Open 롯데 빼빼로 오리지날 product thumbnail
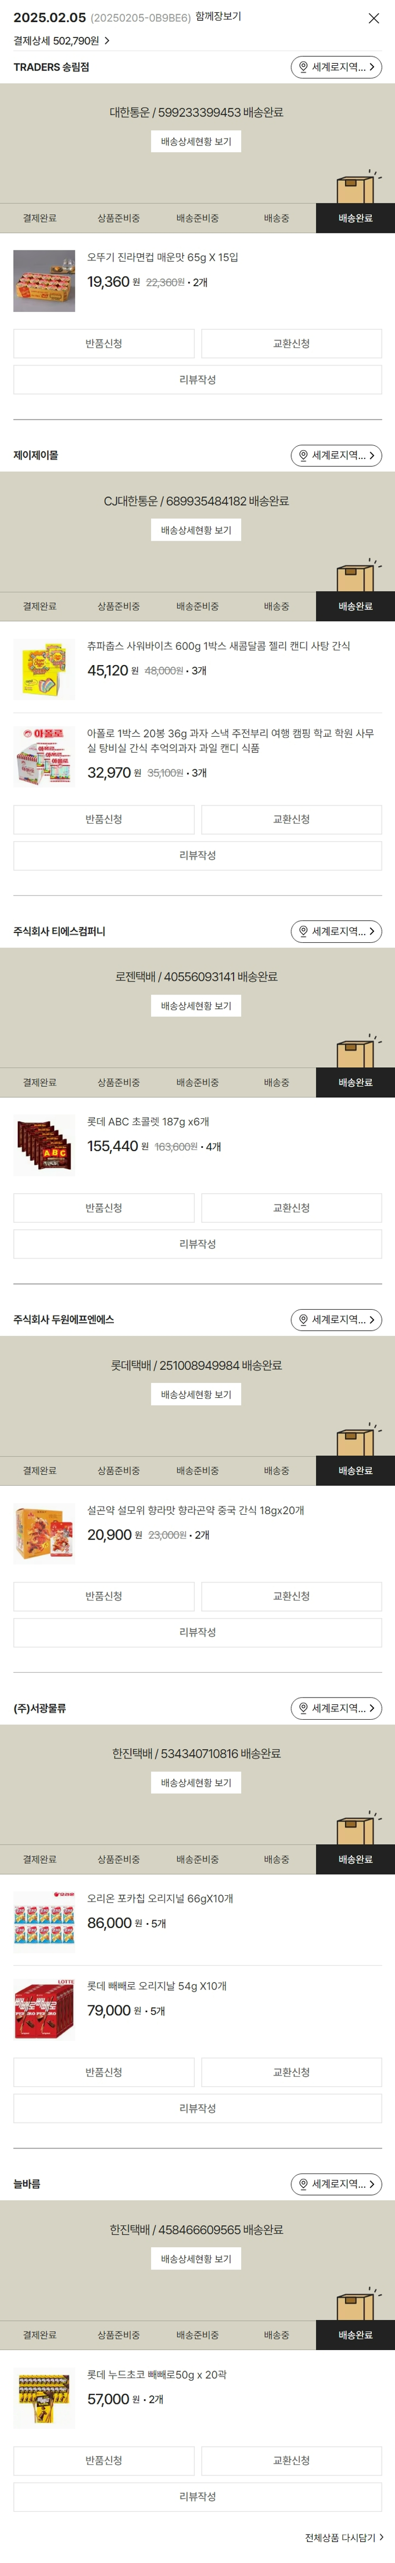Viewport: 395px width, 2563px height. [44, 2010]
